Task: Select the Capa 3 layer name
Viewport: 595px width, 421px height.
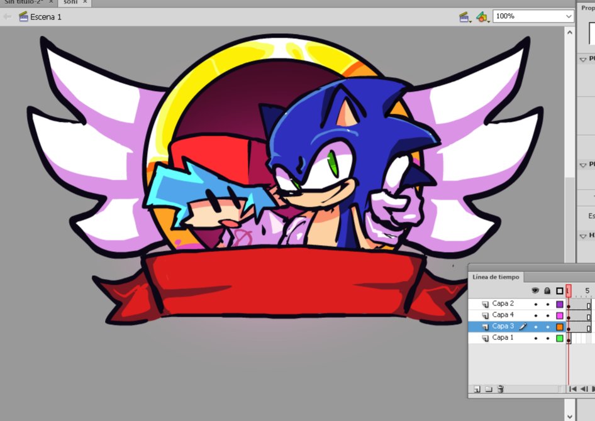Action: 503,326
